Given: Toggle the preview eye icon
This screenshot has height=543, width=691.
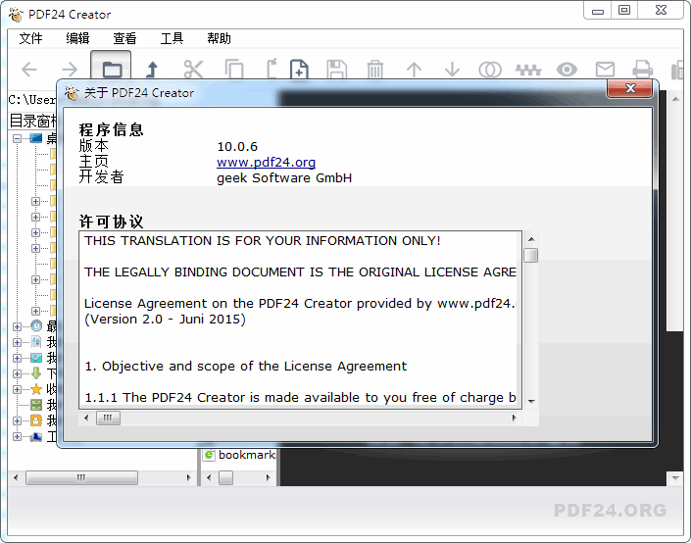Looking at the screenshot, I should 567,70.
